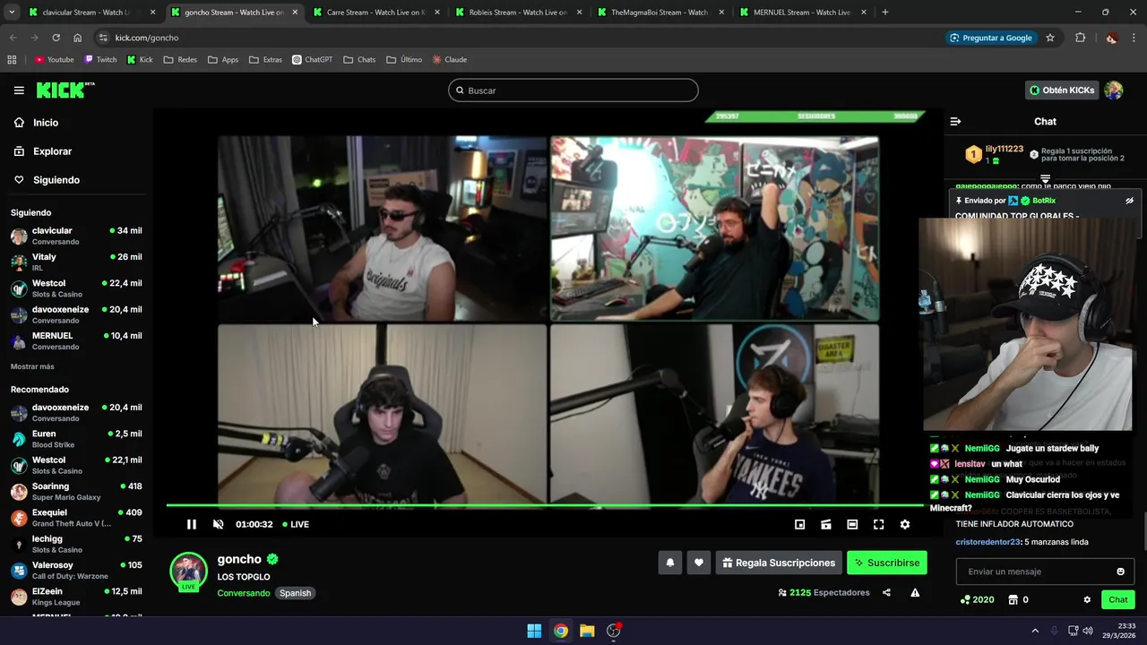Reload the page

[x=56, y=38]
